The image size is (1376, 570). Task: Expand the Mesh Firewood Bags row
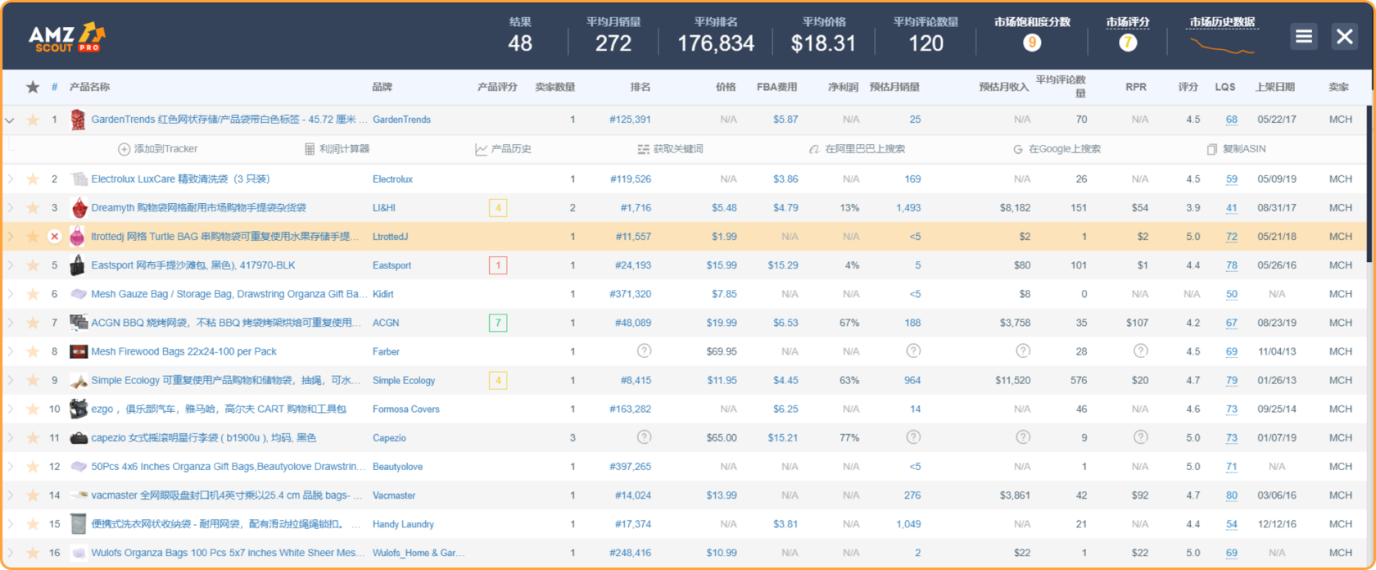tap(10, 351)
